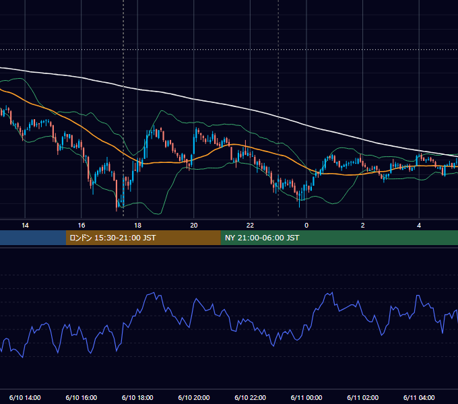Click the 14 hour label on price chart axis

tap(25, 226)
